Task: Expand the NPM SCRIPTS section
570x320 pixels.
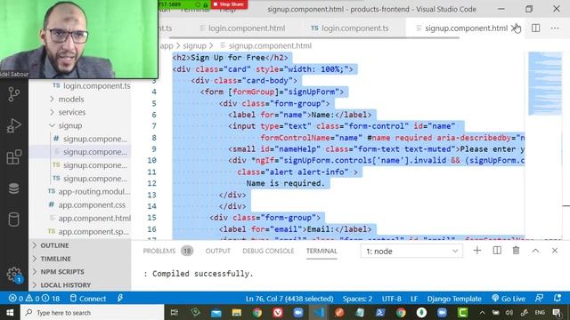Action: 62,272
